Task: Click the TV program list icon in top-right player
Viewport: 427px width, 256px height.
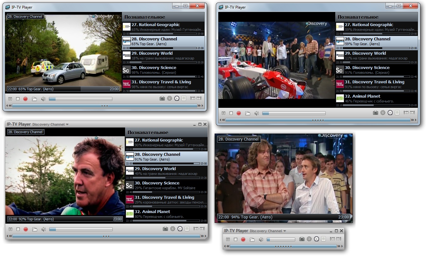Action: pyautogui.click(x=397, y=113)
